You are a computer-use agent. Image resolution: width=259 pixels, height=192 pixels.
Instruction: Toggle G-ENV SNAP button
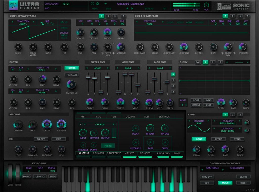[x=208, y=105]
